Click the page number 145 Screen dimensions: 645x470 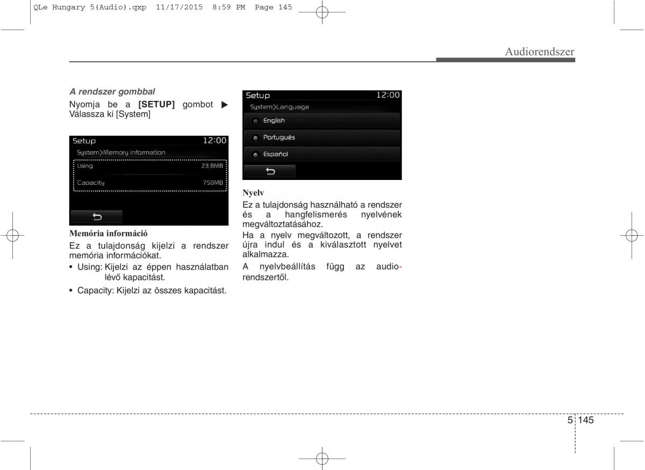coord(587,420)
